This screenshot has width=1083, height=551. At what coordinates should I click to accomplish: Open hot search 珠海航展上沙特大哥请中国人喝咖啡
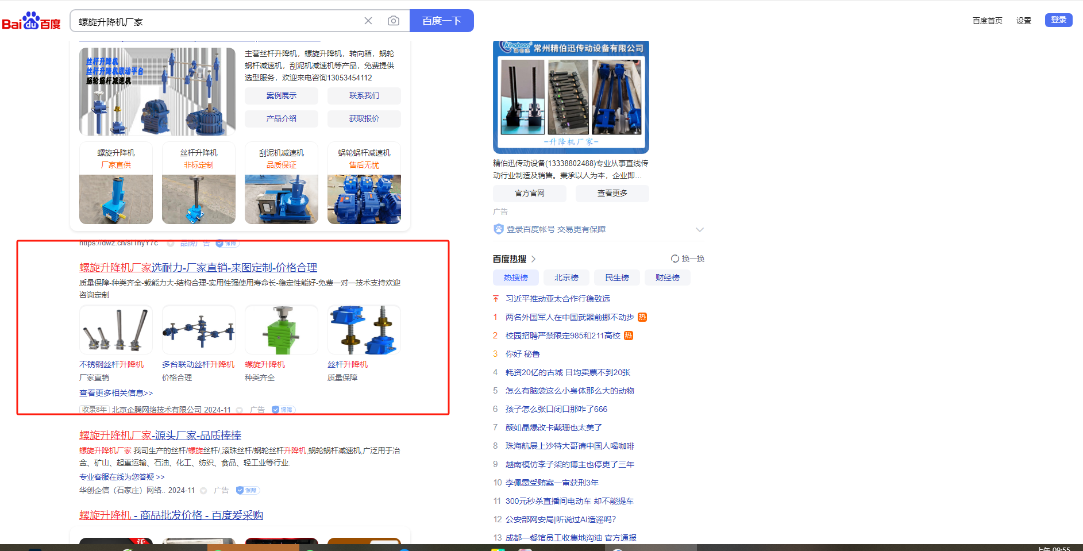[570, 446]
